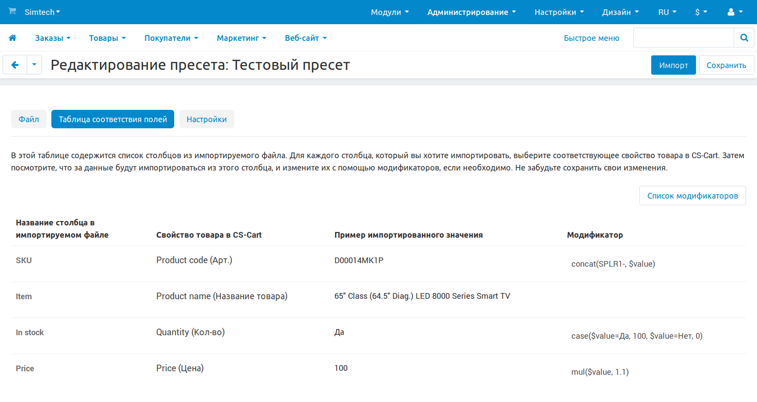The image size is (757, 402).
Task: Open the currency $ selector
Action: pyautogui.click(x=701, y=12)
